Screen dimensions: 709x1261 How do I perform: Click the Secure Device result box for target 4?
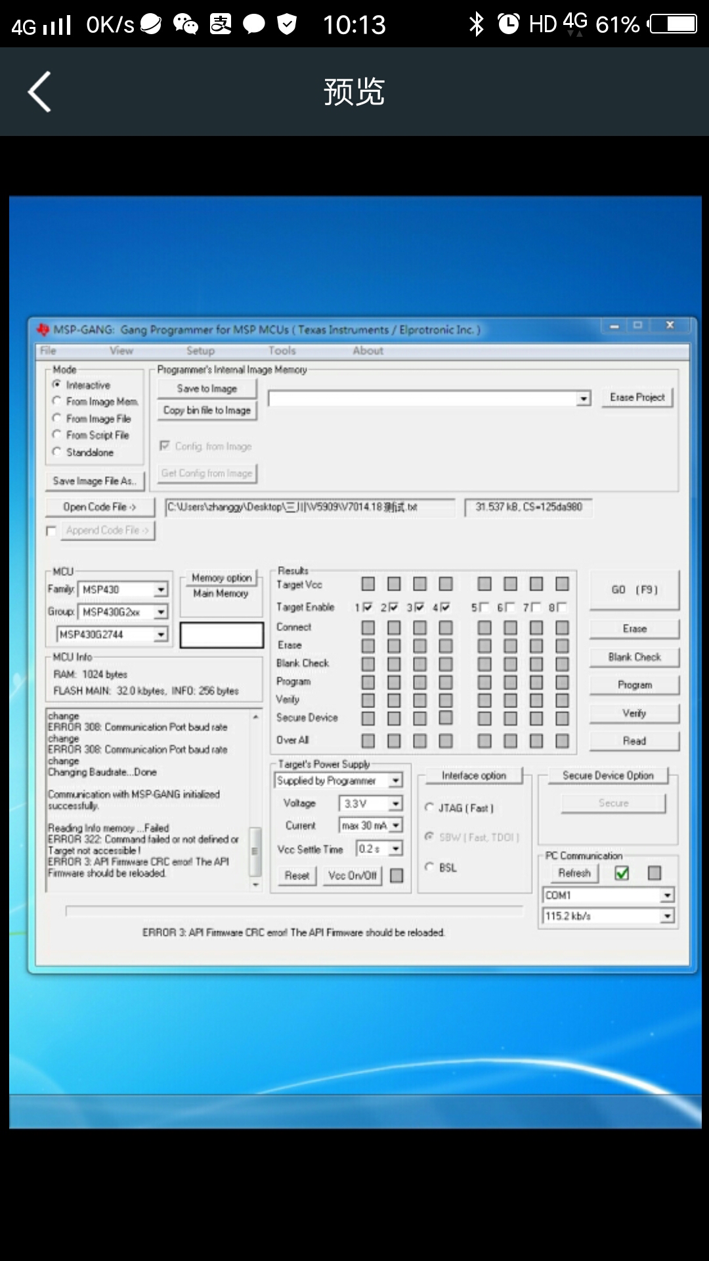pos(446,718)
